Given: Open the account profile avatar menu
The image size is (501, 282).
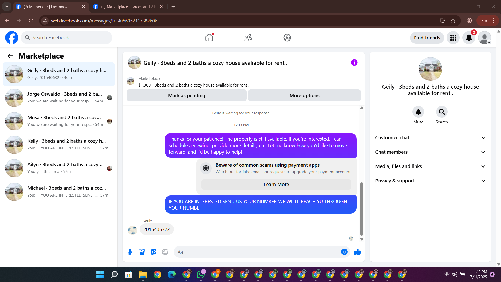Looking at the screenshot, I should tap(485, 38).
